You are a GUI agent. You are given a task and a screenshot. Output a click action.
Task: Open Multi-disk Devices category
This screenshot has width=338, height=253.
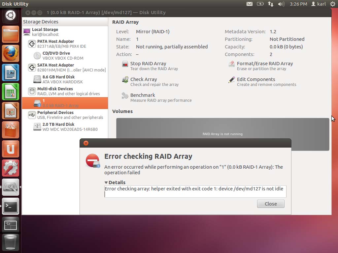click(65, 91)
